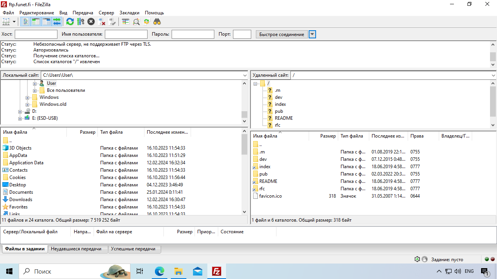Select the Desktop folder icon
The height and width of the screenshot is (279, 497).
coord(5,185)
